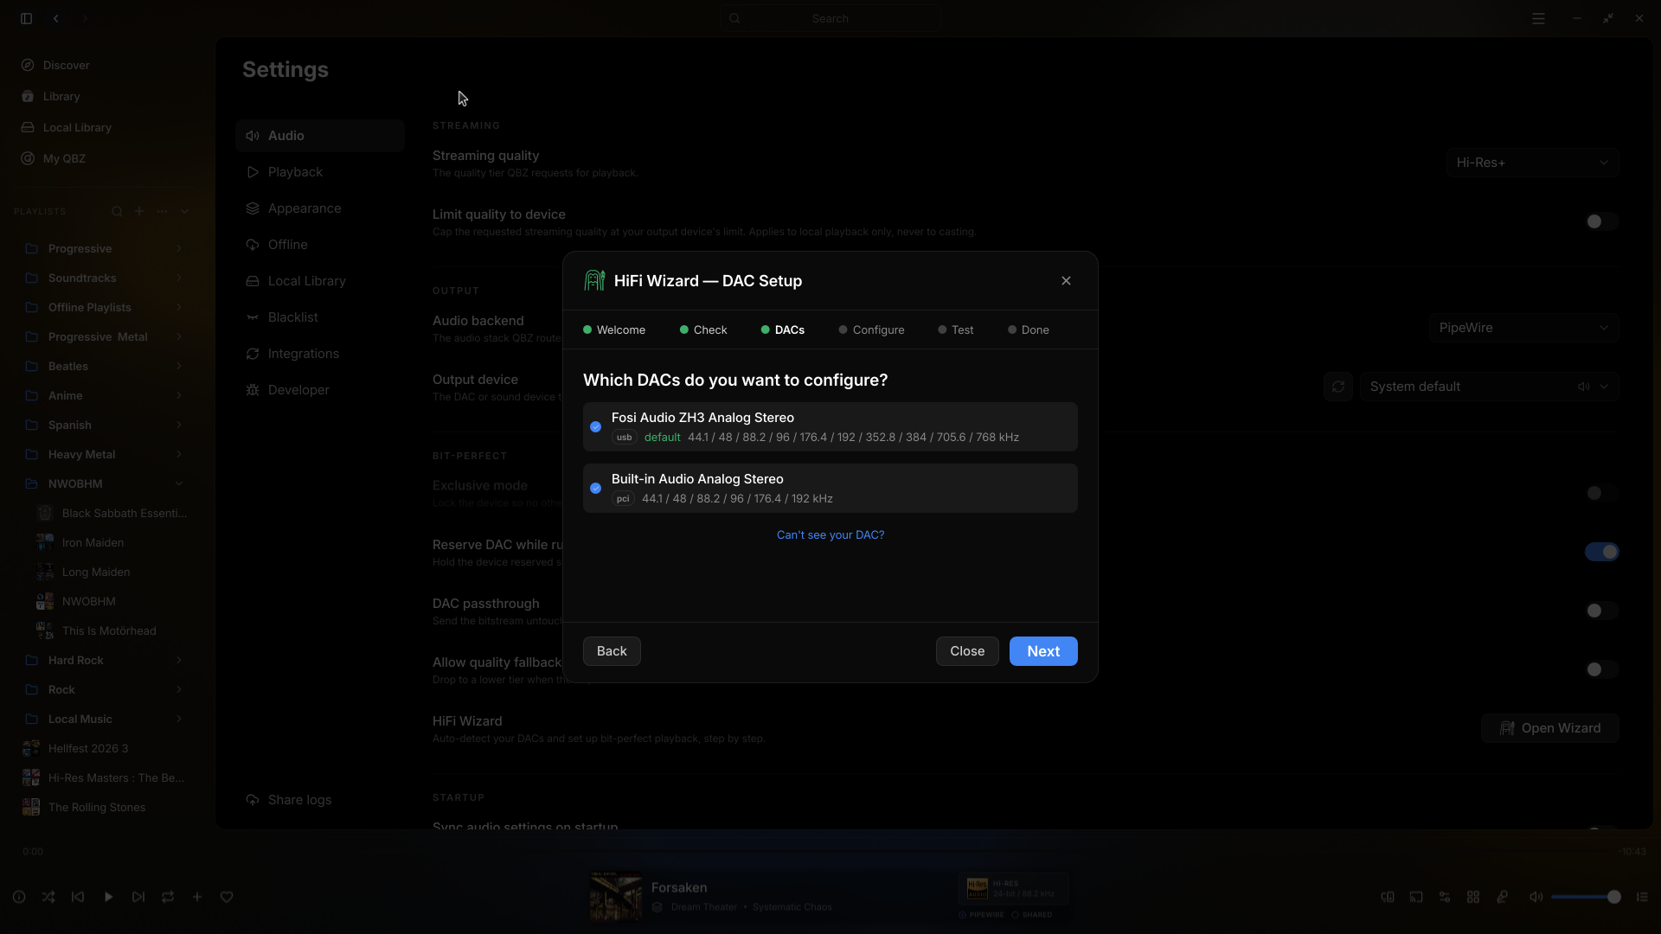
Task: Open the Streaming quality Hi-Res+ dropdown
Action: (1532, 163)
